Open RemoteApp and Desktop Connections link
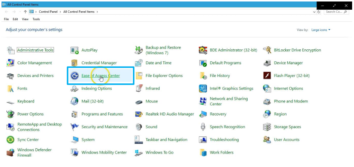This screenshot has height=167, width=354. 39,127
